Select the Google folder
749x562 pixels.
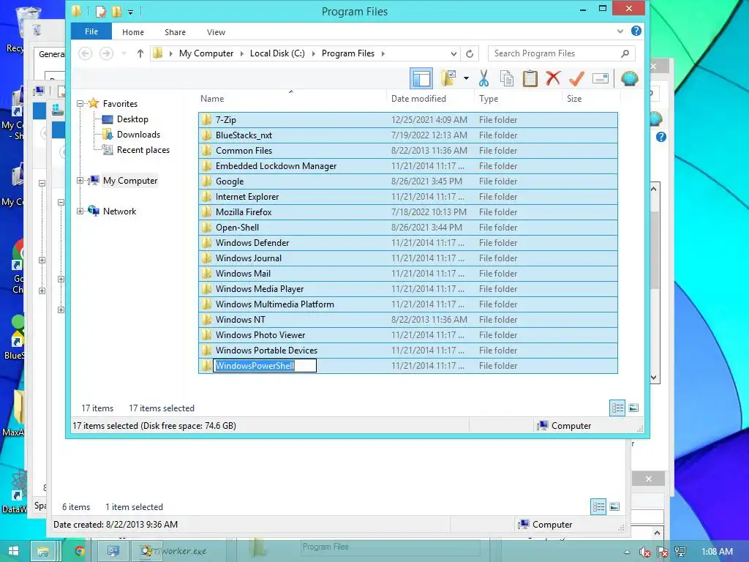point(408,181)
